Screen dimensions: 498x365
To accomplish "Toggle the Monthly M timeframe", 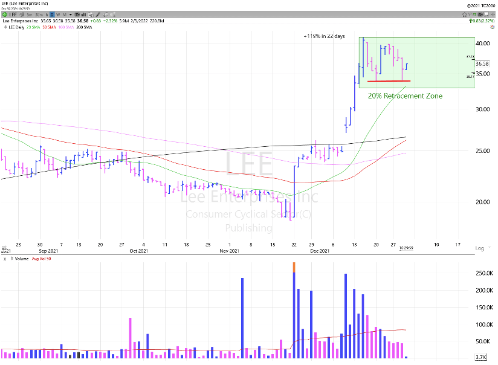I will coord(65,14).
